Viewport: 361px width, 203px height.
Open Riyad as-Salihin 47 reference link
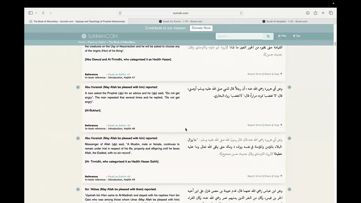(x=119, y=74)
